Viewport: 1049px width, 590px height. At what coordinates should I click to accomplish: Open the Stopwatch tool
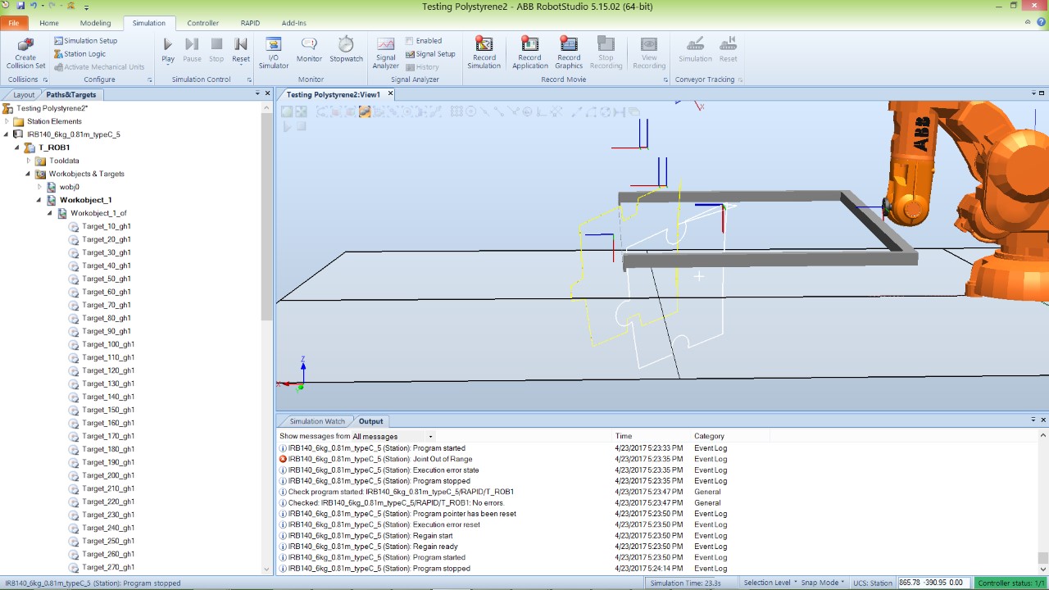(346, 49)
